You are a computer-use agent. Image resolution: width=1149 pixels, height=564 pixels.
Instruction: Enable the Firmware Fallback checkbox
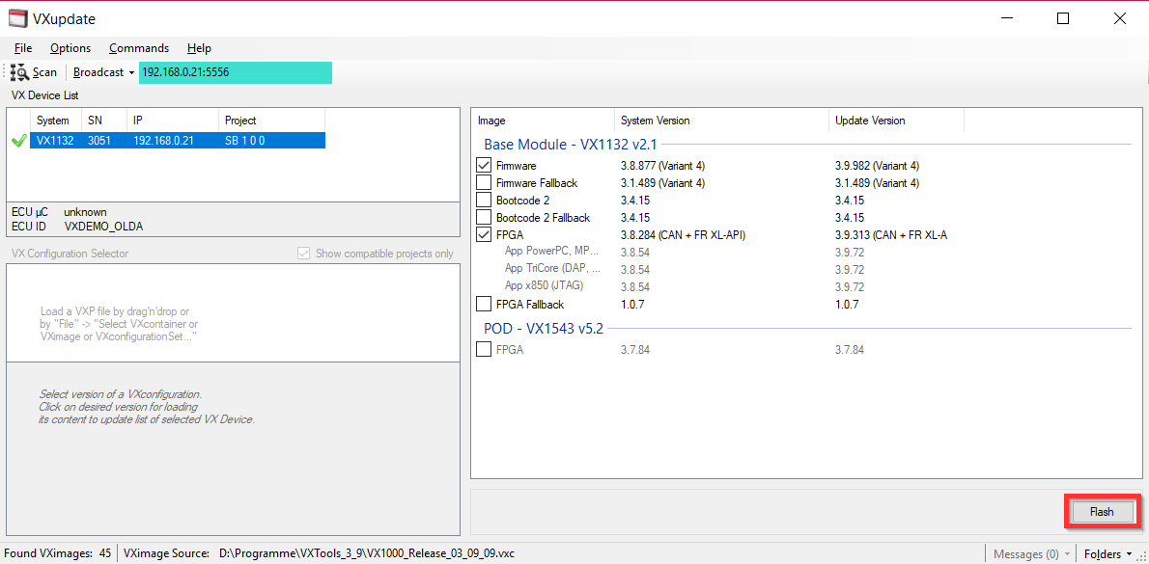[x=485, y=183]
